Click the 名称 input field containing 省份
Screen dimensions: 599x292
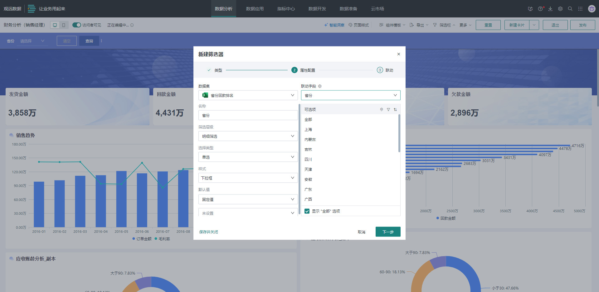pyautogui.click(x=248, y=115)
